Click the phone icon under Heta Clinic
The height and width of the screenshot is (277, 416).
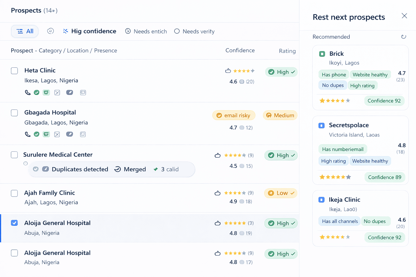pyautogui.click(x=28, y=92)
